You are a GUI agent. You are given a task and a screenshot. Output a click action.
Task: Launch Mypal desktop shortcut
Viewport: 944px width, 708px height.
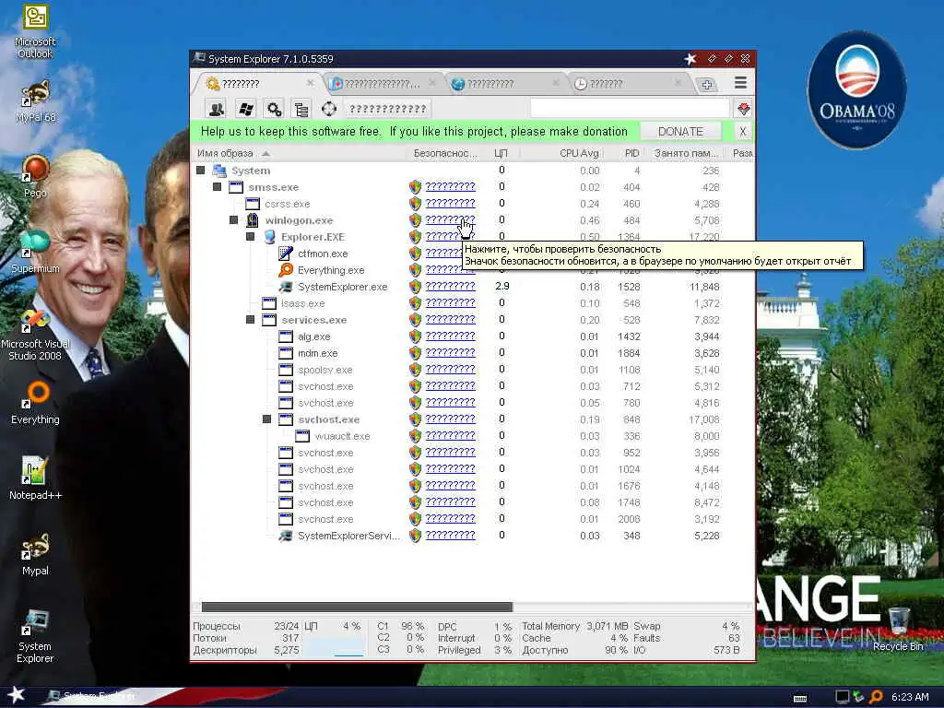(x=35, y=554)
